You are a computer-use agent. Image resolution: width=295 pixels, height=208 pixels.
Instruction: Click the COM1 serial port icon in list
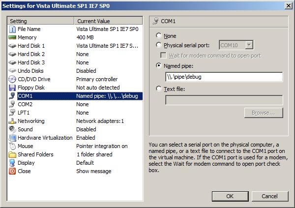pyautogui.click(x=12, y=96)
